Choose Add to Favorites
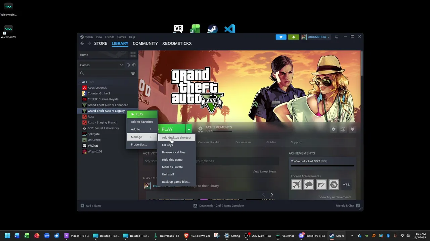Viewport: 430px width, 241px height. [142, 122]
